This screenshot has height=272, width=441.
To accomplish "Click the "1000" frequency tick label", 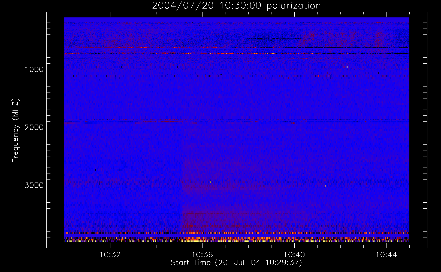I will tap(34, 69).
